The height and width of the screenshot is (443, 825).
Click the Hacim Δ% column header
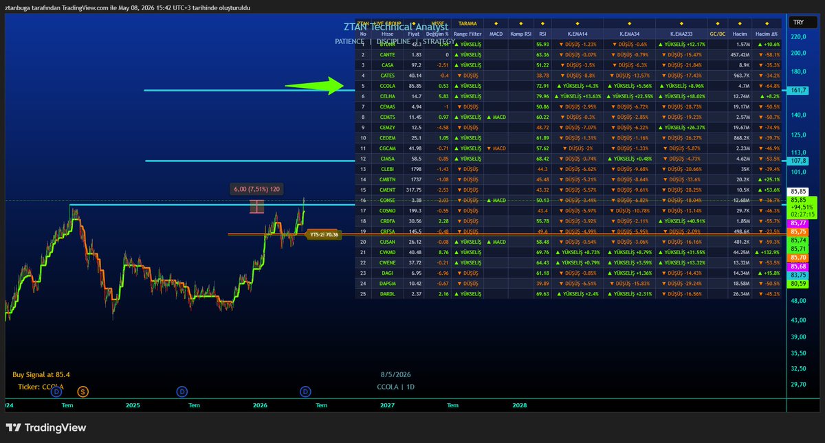(x=767, y=33)
